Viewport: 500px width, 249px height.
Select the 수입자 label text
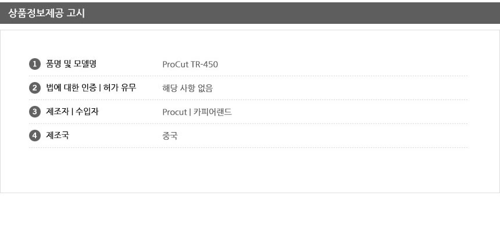coord(87,112)
